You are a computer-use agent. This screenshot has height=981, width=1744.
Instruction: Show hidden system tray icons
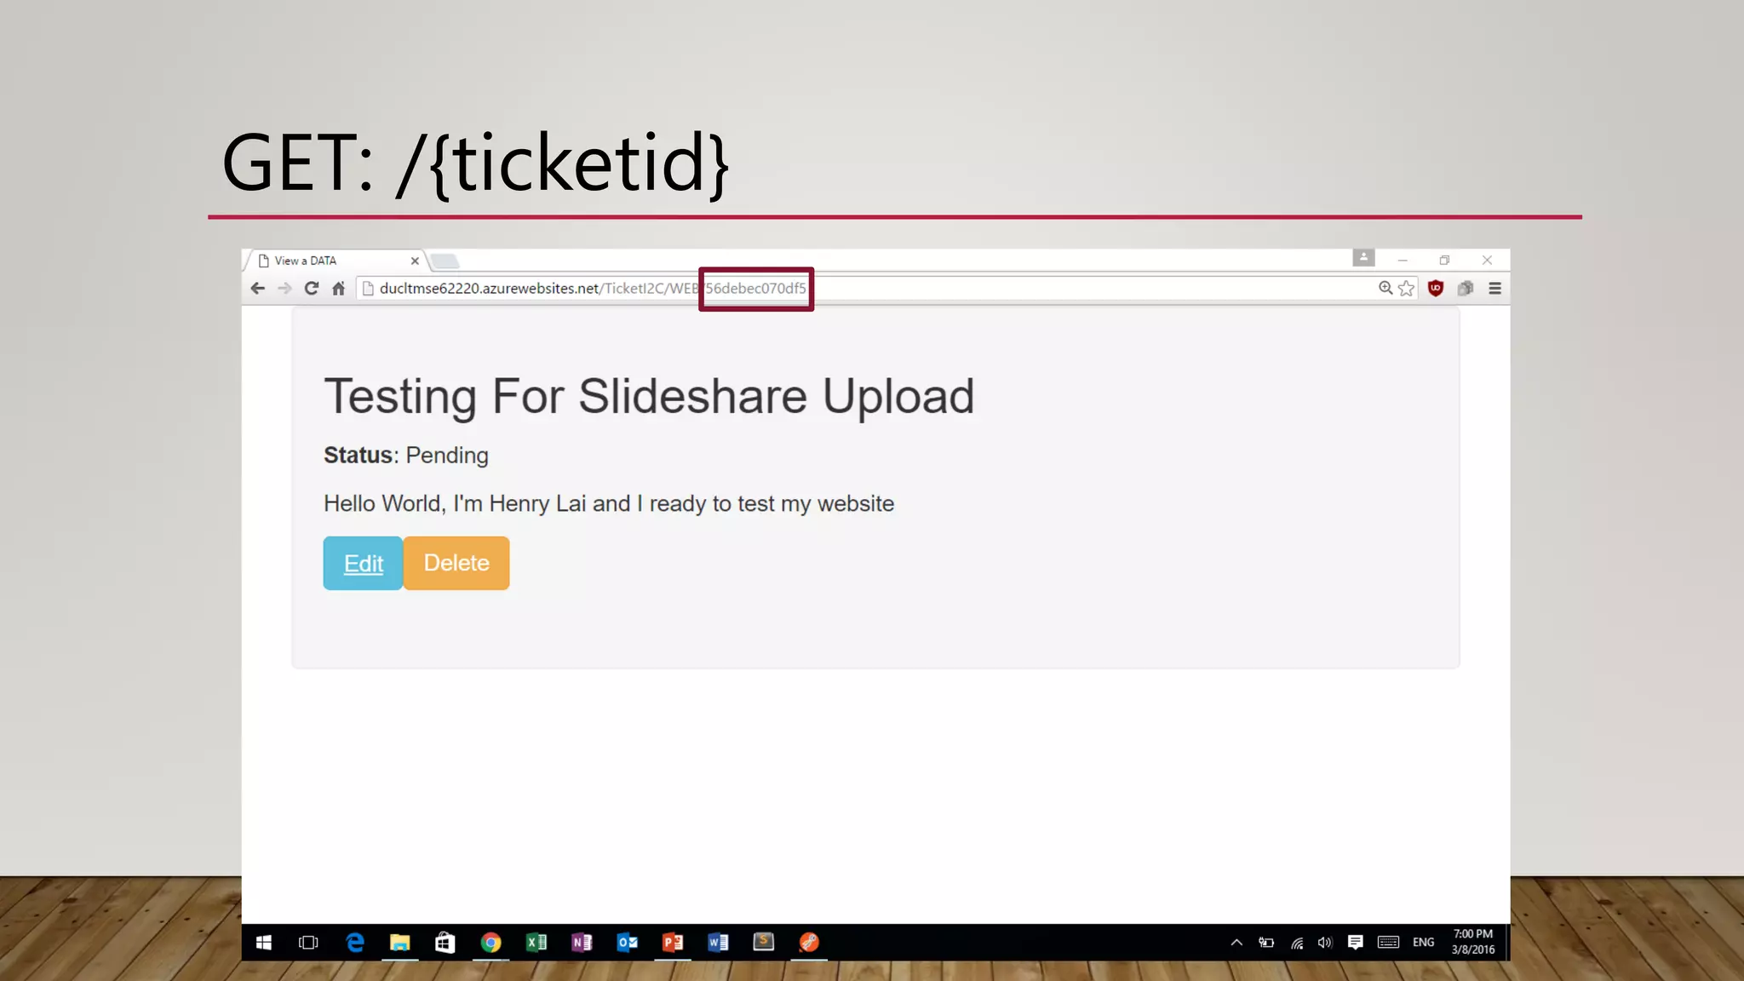pos(1236,942)
